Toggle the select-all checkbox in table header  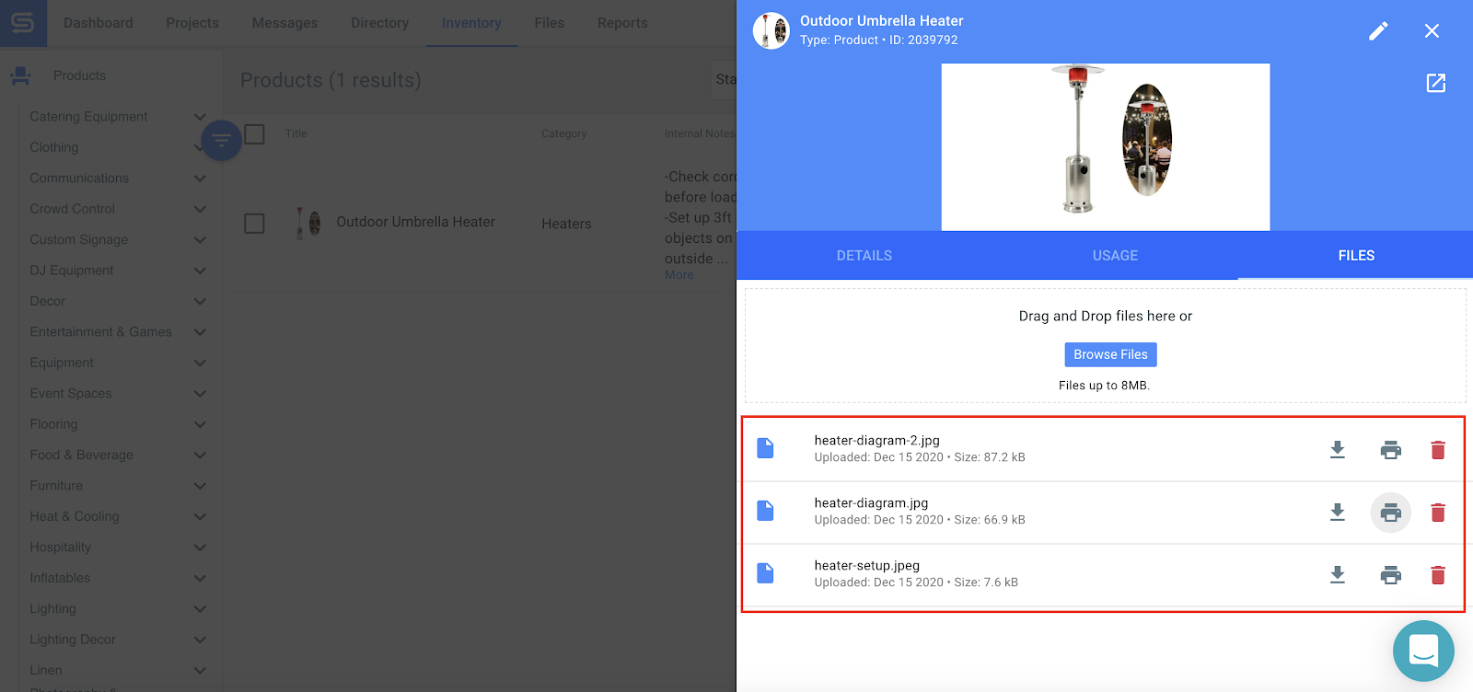point(255,134)
